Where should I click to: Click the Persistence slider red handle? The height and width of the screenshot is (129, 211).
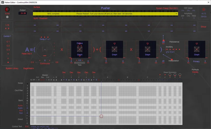coord(164,41)
